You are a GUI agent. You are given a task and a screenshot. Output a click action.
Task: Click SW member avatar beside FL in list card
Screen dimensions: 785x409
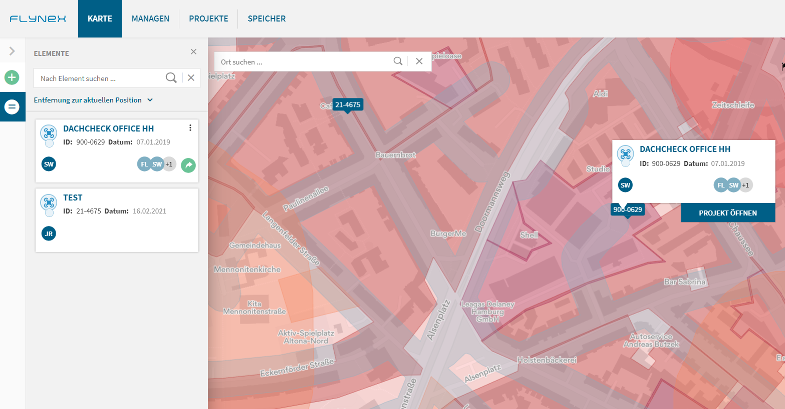pos(157,164)
